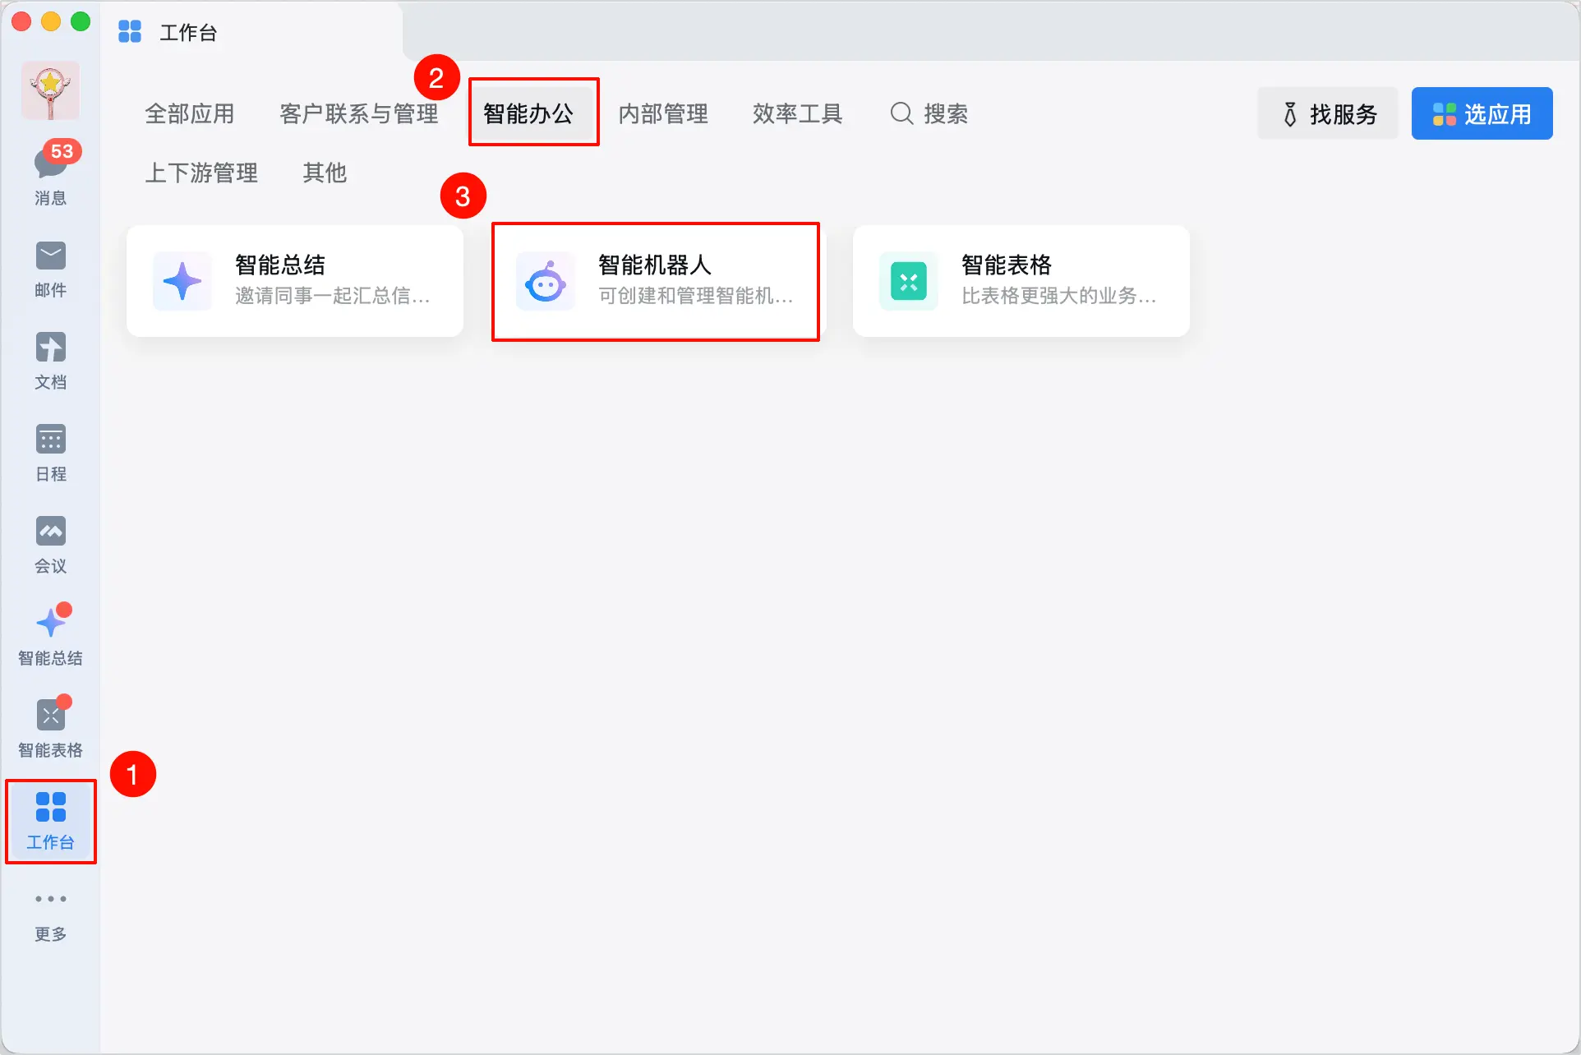Click the search 搜索 magnifier icon

click(x=902, y=113)
